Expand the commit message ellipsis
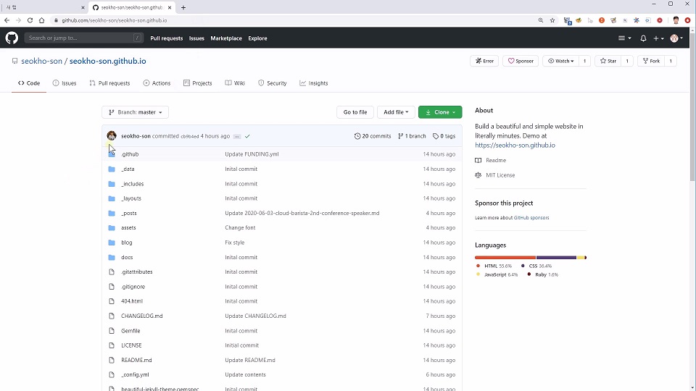This screenshot has height=391, width=696. [x=236, y=136]
